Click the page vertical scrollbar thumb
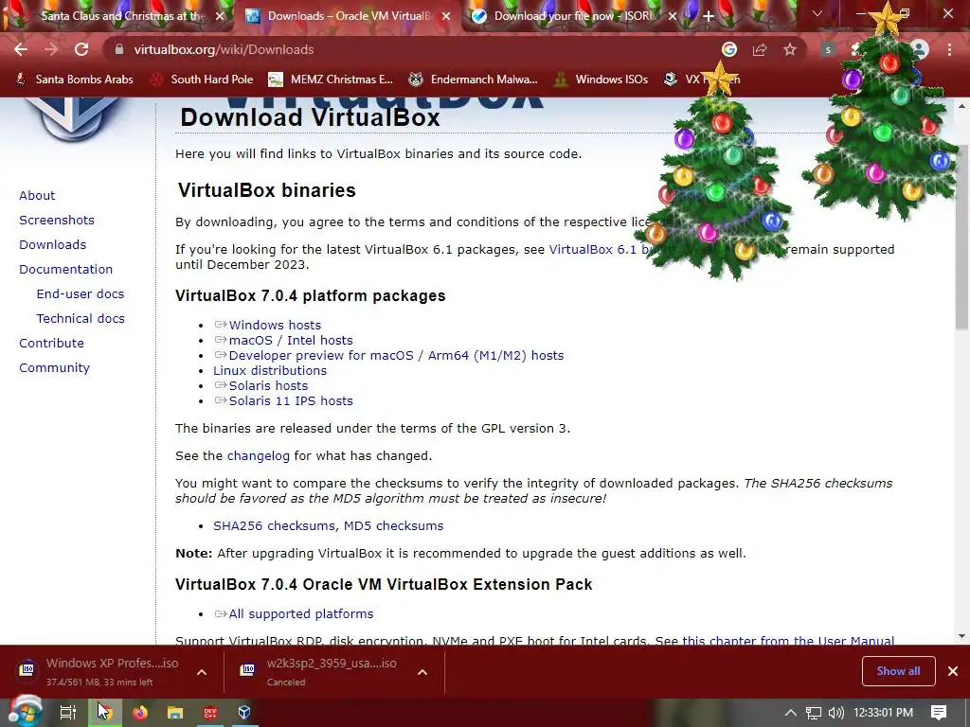Screen dimensions: 970x727 [962, 238]
